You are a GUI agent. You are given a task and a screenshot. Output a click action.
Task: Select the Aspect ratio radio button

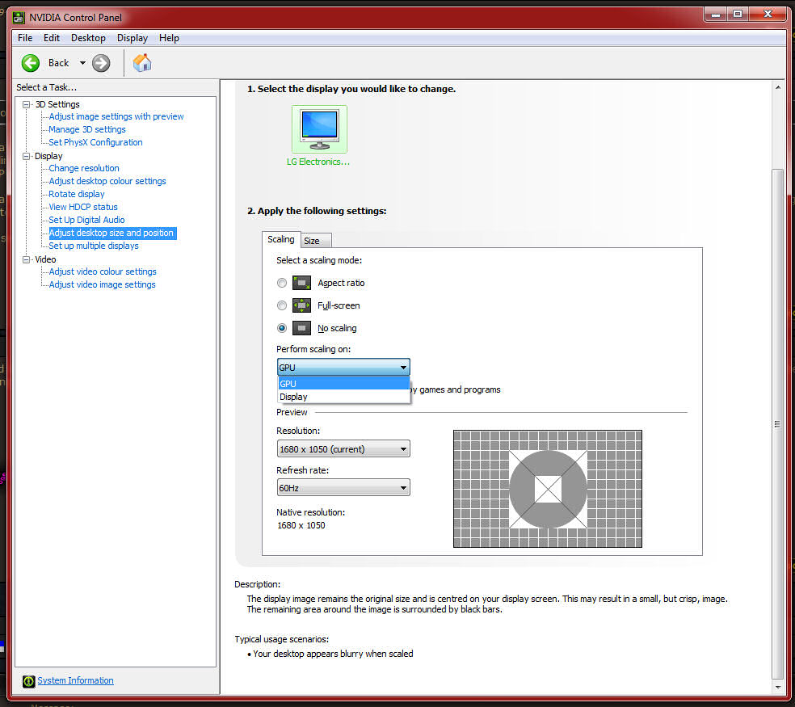tap(282, 283)
